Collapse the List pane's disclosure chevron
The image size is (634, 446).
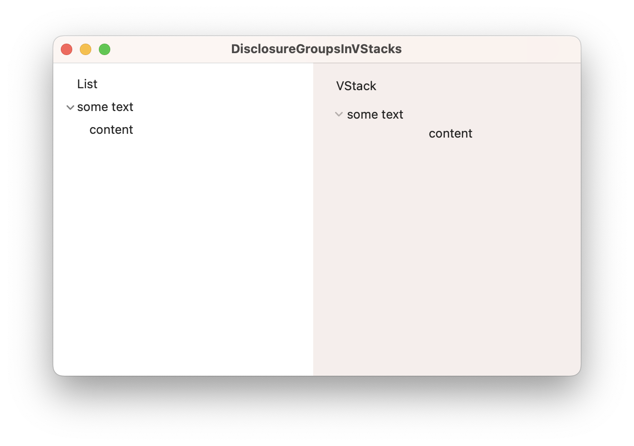[70, 107]
